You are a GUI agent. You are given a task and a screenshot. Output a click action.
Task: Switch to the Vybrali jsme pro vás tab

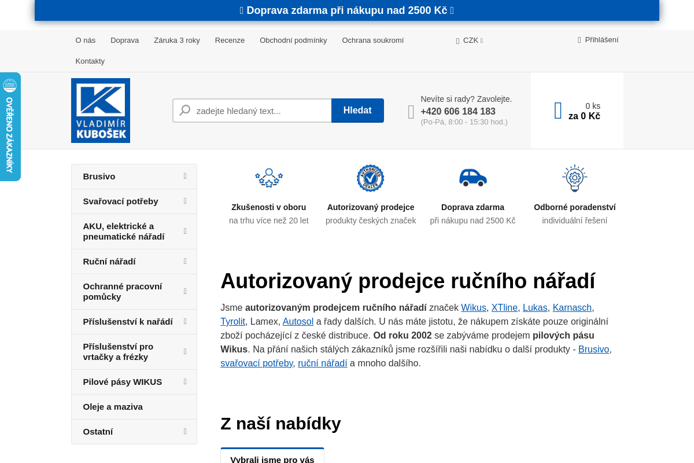coord(272,458)
